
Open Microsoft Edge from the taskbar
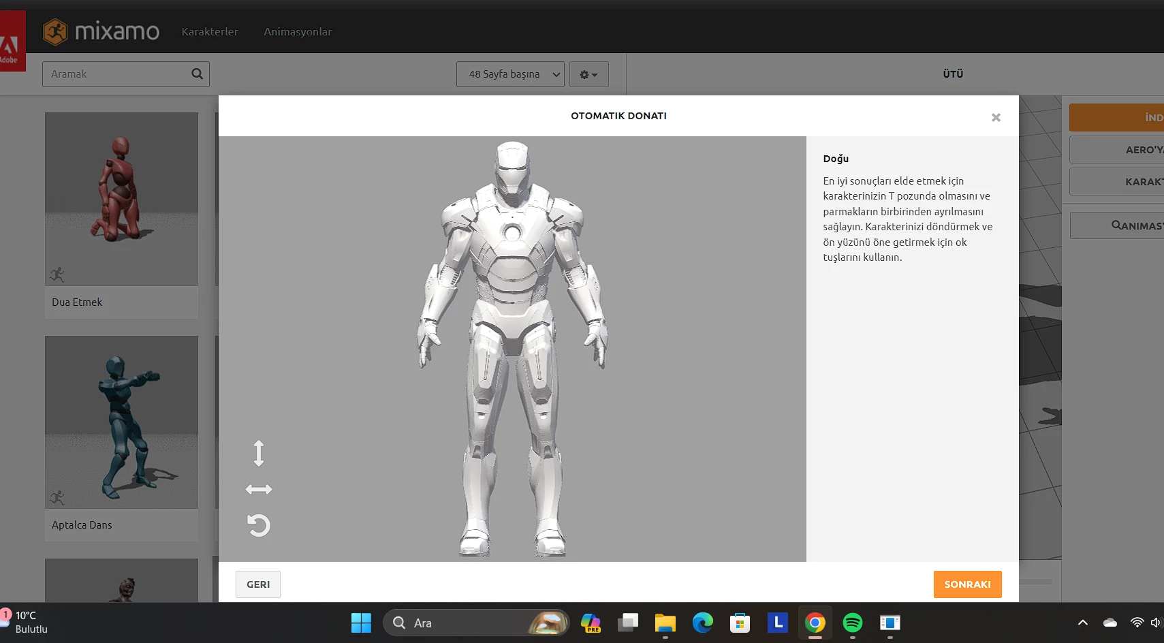coord(703,623)
